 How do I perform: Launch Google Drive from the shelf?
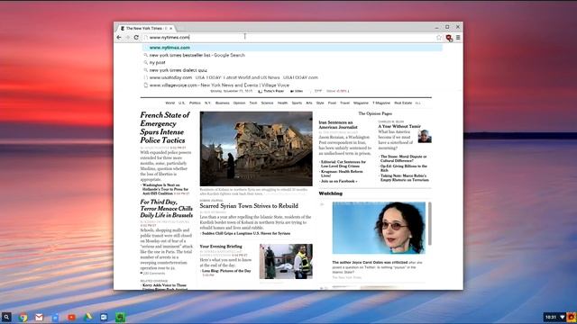pos(87,317)
